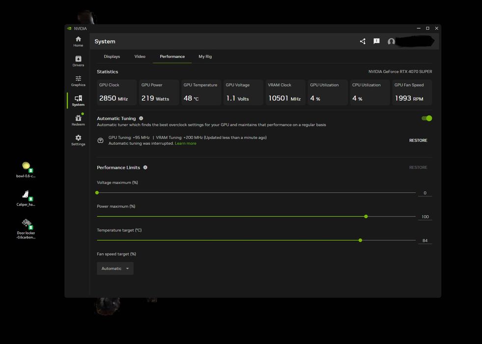Switch to the My Rig tab
Screen dimensions: 482x344
pos(205,57)
